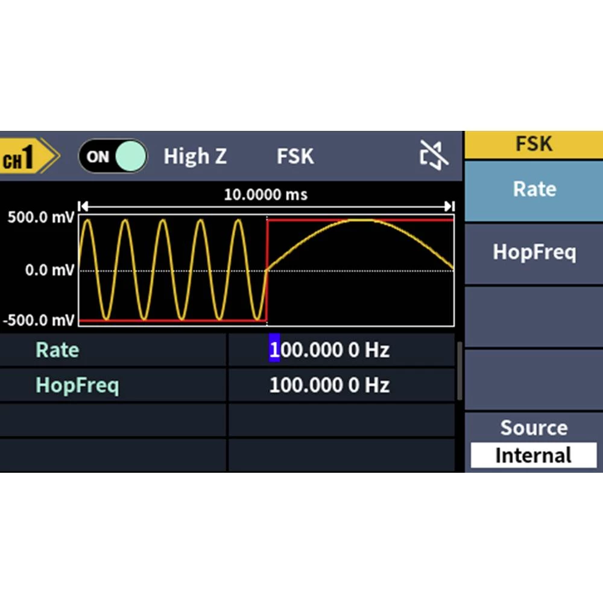The height and width of the screenshot is (603, 603).
Task: Click the Internal source value box
Action: (x=534, y=455)
